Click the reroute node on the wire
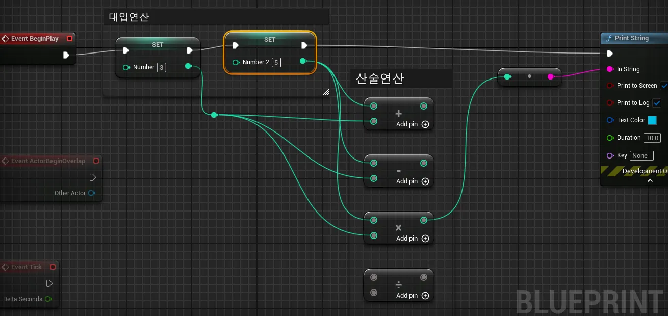Screen dimensions: 668x316 click(214, 115)
